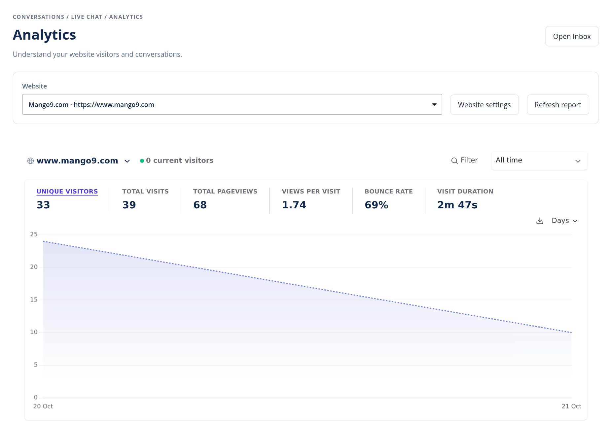Click the Website selector dropdown arrow

[x=435, y=105]
